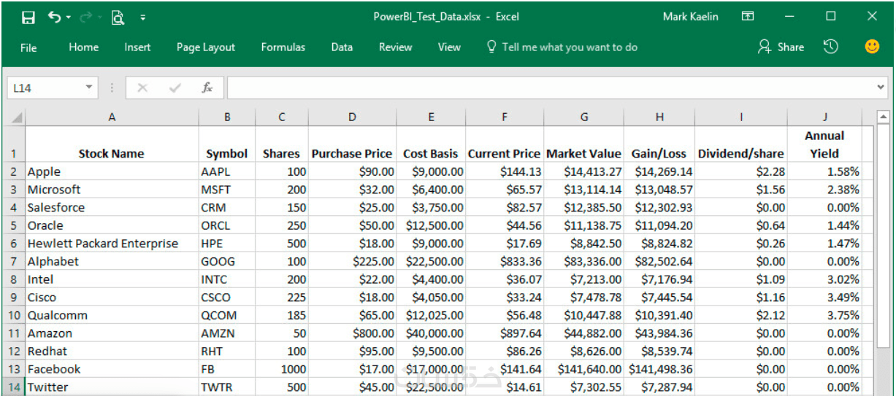Viewport: 896px width, 396px height.
Task: Click the Tell me search box
Action: pyautogui.click(x=570, y=47)
